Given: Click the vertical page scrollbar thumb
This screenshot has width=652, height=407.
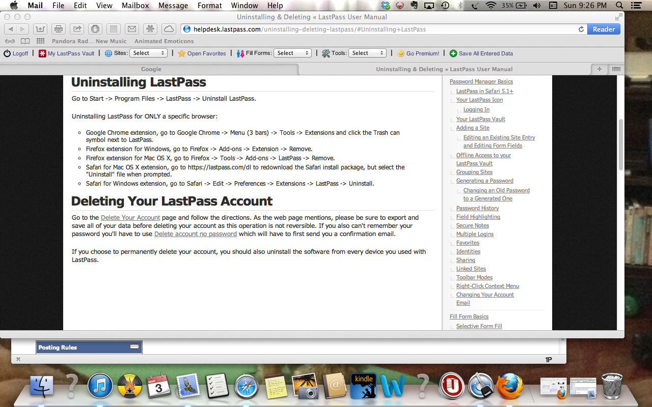Looking at the screenshot, I should [620, 145].
